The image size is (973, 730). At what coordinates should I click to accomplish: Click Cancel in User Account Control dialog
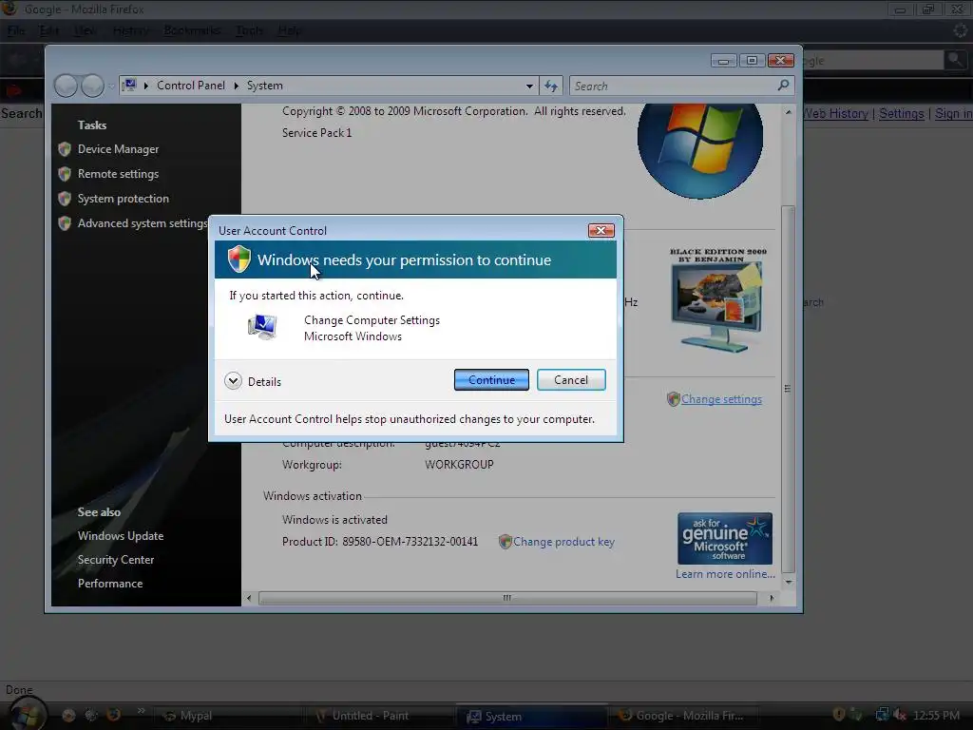coord(571,380)
